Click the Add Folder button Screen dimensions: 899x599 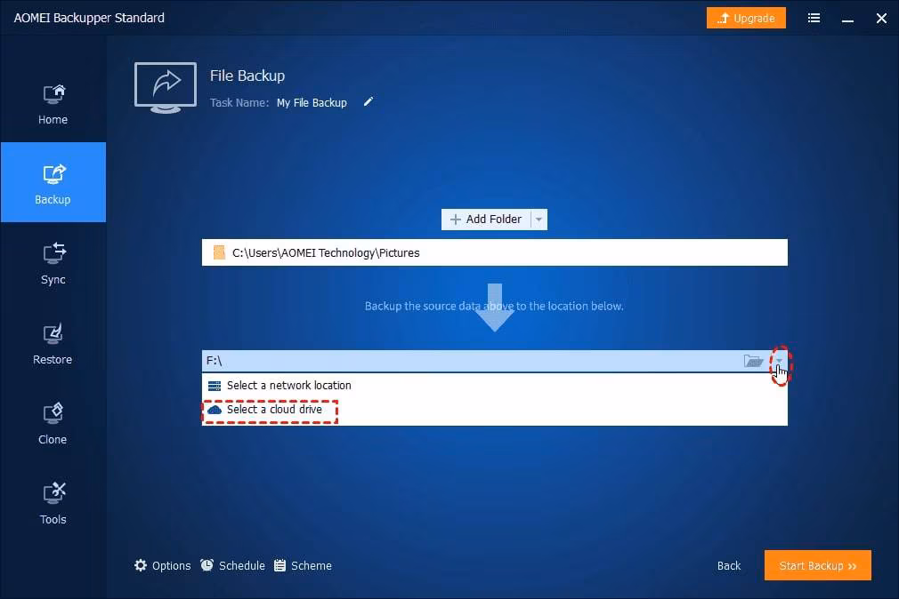click(x=486, y=220)
